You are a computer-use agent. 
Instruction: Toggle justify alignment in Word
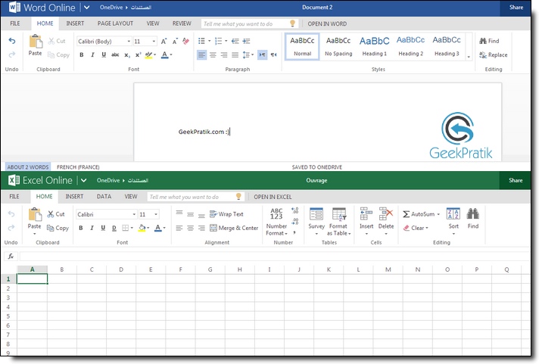pyautogui.click(x=235, y=54)
